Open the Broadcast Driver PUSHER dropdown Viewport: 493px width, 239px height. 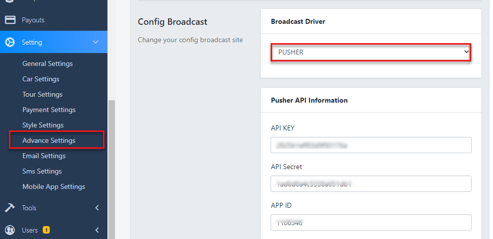(371, 52)
